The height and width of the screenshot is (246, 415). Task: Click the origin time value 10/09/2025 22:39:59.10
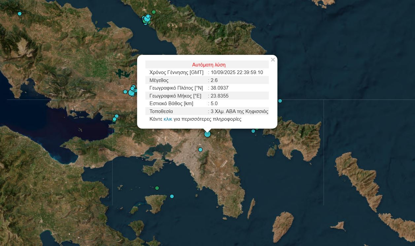click(x=237, y=72)
